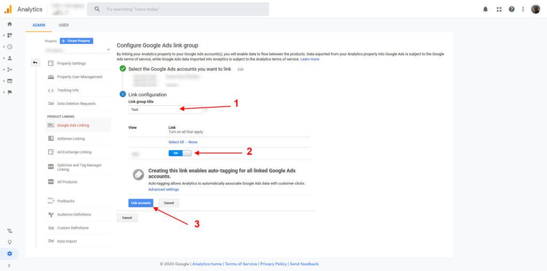Open the user account avatar
This screenshot has height=271, width=547.
click(535, 10)
